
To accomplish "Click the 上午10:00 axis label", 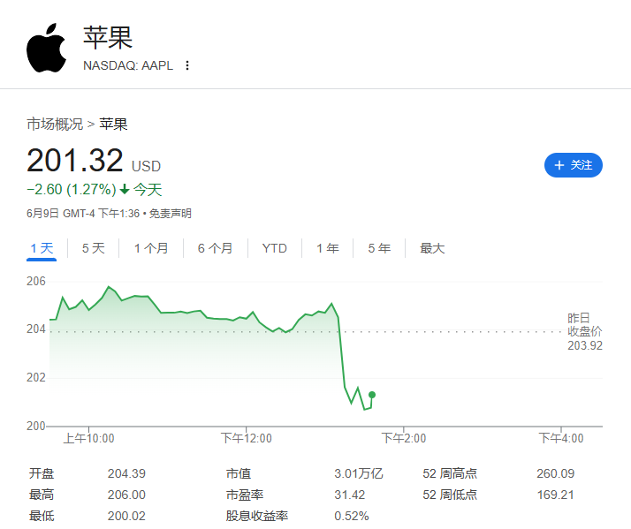I will 88,438.
